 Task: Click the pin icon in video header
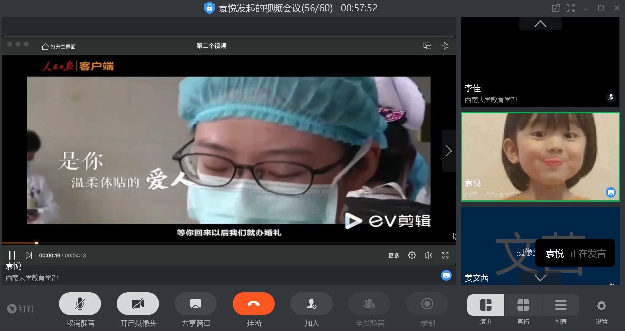point(445,46)
